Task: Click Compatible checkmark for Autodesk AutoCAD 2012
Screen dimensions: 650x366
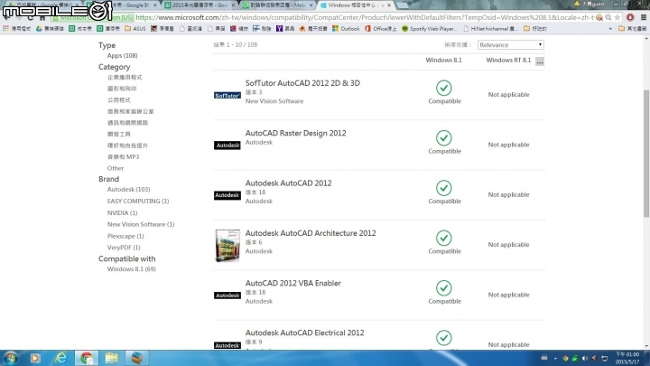Action: click(x=444, y=188)
